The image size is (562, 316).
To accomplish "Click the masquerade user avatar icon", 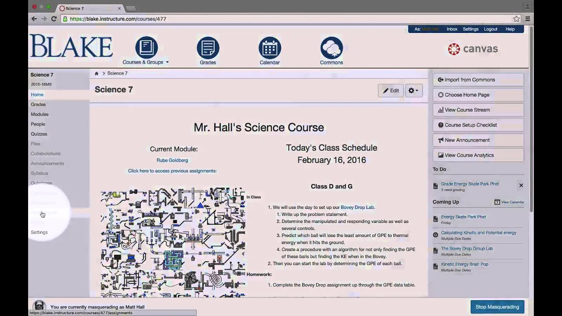I will pyautogui.click(x=39, y=306).
